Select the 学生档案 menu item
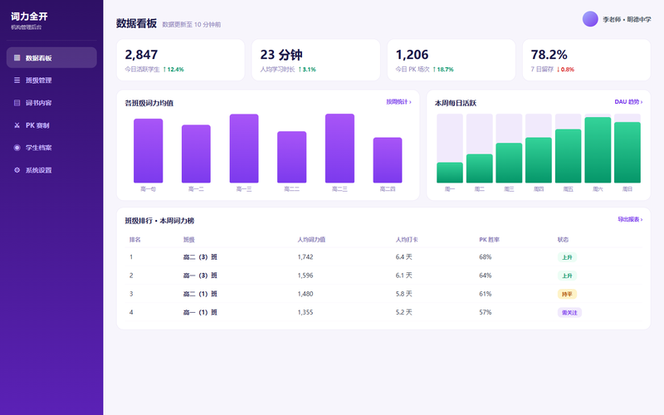This screenshot has width=664, height=415. (51, 148)
